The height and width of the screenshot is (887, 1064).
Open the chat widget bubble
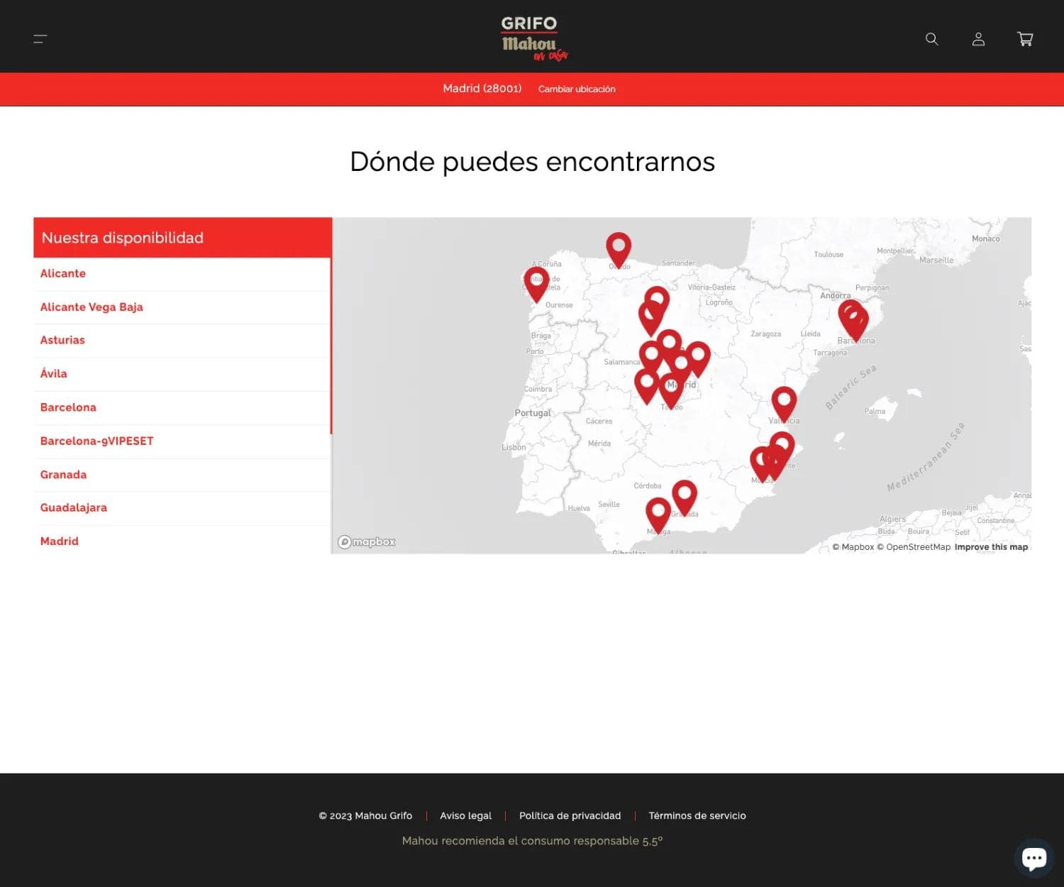point(1033,857)
